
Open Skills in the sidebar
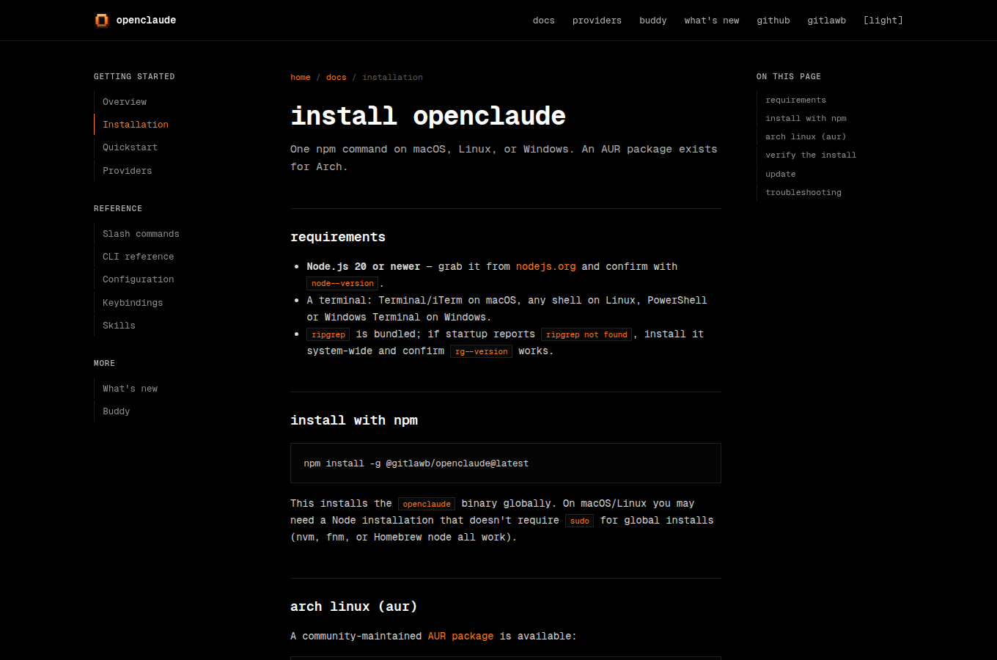tap(119, 326)
